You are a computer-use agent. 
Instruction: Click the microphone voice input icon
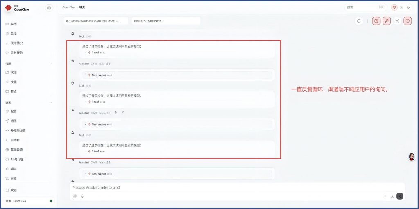tap(83, 196)
